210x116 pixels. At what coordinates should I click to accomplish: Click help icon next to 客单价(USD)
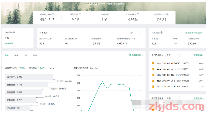coord(167,14)
